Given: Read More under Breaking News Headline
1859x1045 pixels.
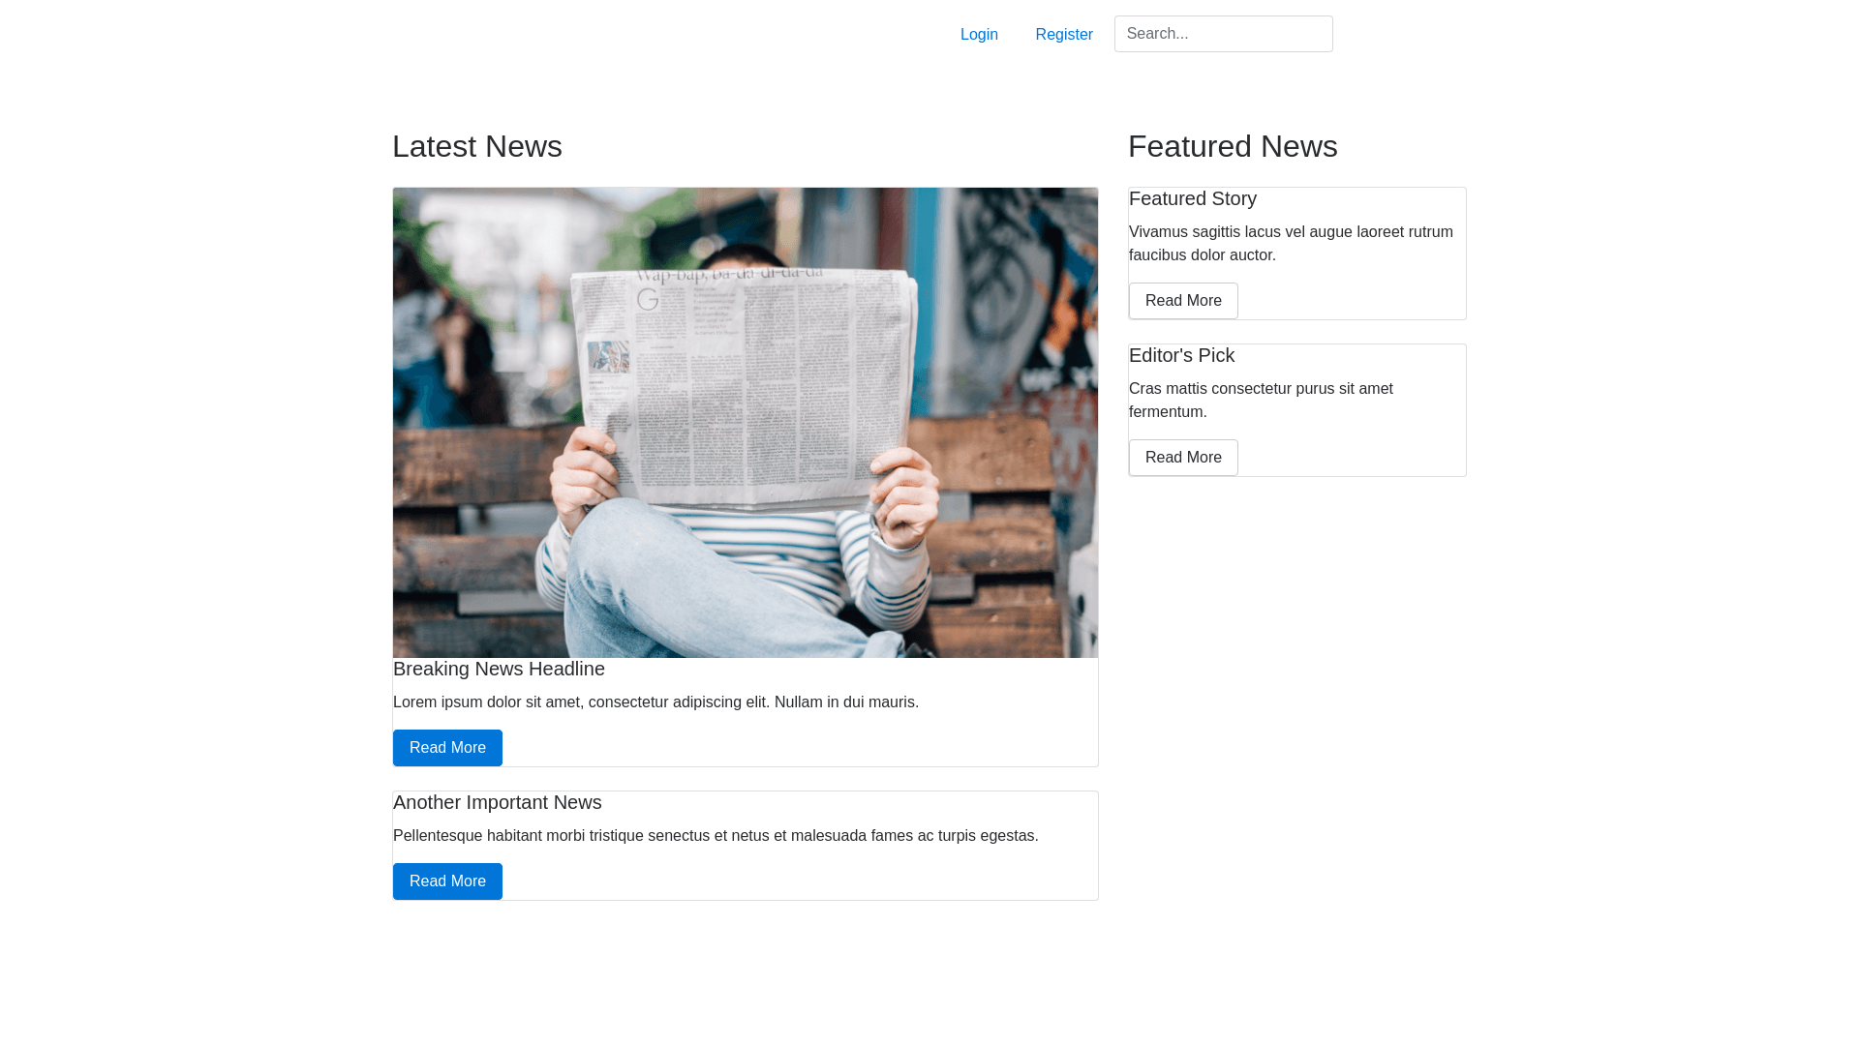Looking at the screenshot, I should 447,748.
